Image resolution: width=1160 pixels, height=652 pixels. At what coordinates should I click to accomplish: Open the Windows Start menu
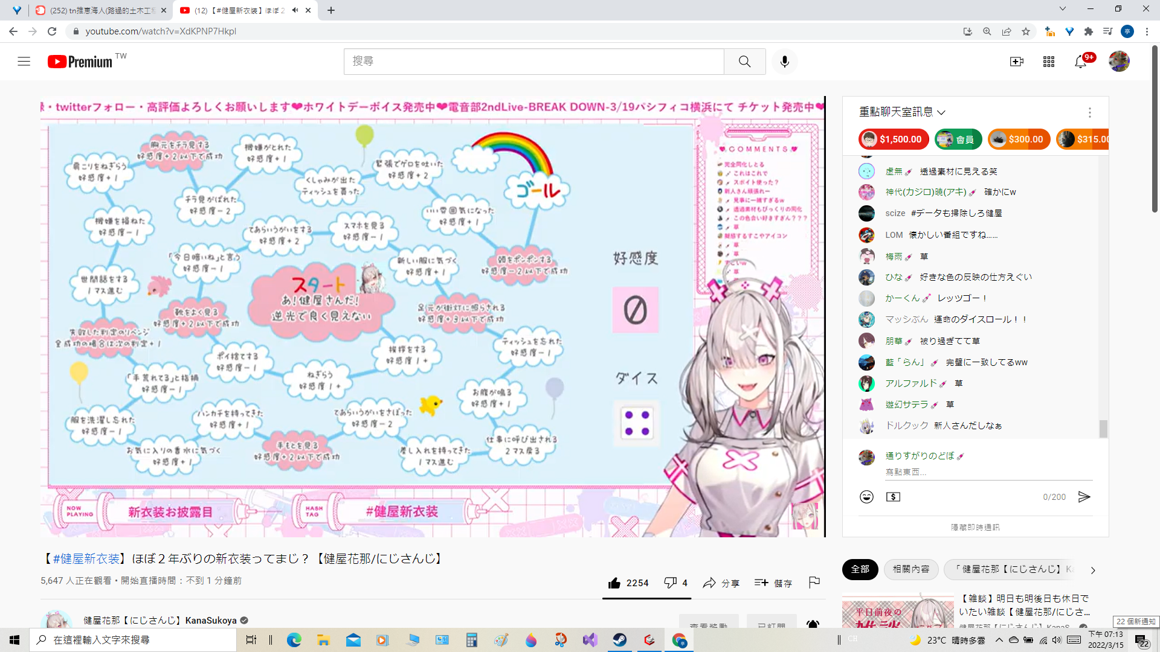pos(14,640)
